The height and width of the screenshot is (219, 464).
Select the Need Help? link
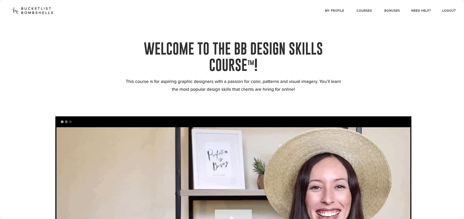click(421, 11)
